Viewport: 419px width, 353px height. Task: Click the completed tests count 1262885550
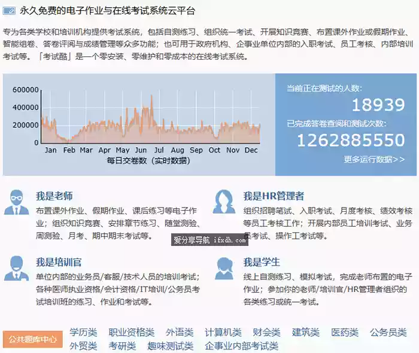[x=351, y=140]
